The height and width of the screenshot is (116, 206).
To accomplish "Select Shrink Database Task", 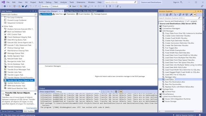I will pos(16,64).
